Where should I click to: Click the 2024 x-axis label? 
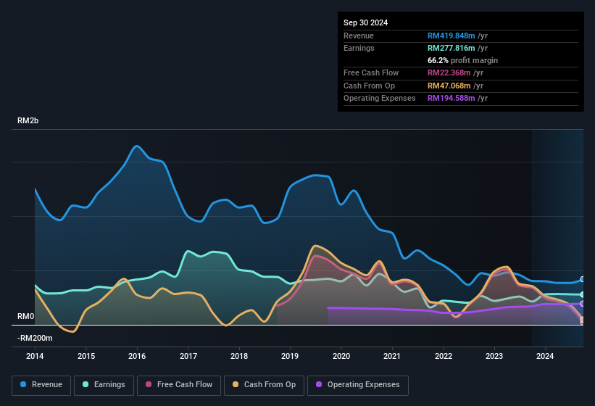[545, 356]
